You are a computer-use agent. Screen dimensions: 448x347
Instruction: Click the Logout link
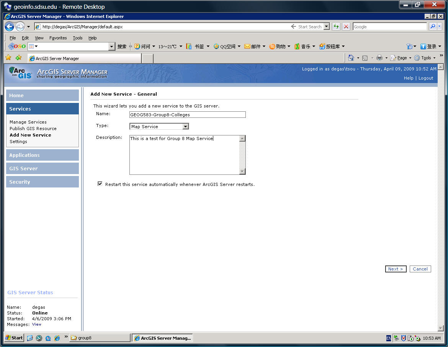(426, 78)
